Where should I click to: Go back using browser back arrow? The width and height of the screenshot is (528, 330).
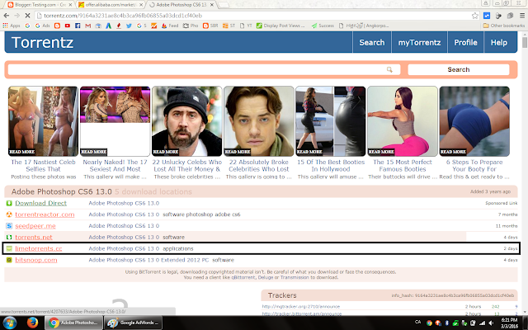tap(7, 16)
